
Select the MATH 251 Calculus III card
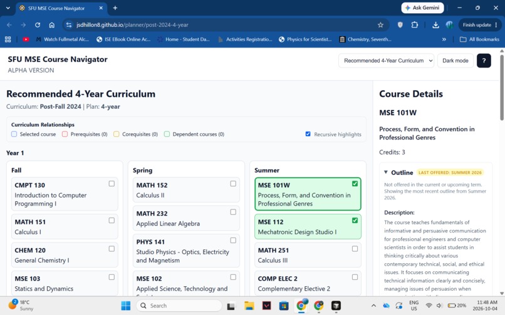point(308,255)
